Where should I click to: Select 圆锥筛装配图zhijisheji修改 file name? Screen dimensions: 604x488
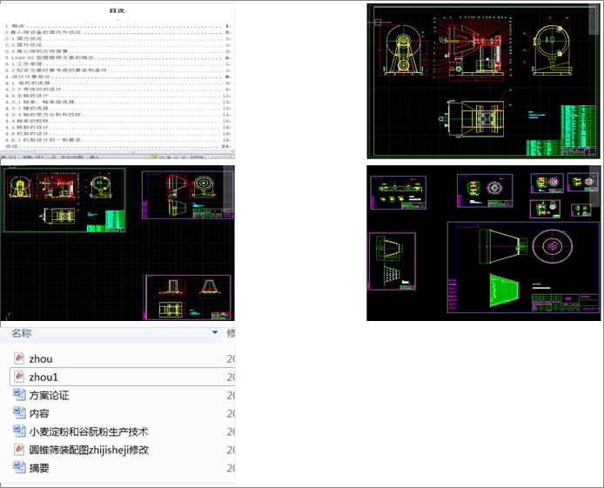[x=89, y=450]
